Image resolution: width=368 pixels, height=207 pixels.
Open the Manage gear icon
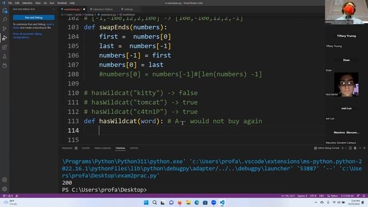point(5,189)
